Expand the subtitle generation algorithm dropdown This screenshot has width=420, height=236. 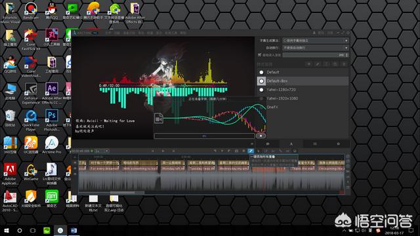316,41
